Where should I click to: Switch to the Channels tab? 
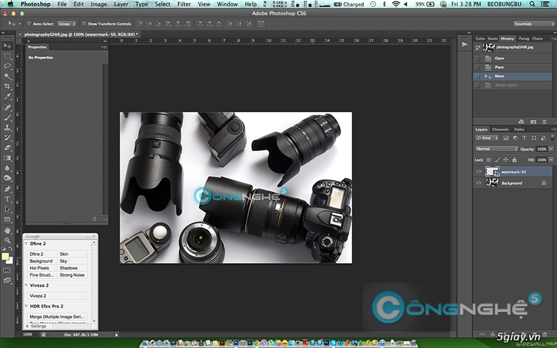pos(501,129)
